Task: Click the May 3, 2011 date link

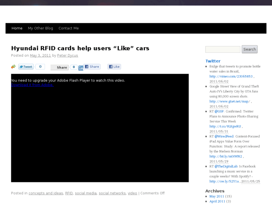Action: point(40,55)
